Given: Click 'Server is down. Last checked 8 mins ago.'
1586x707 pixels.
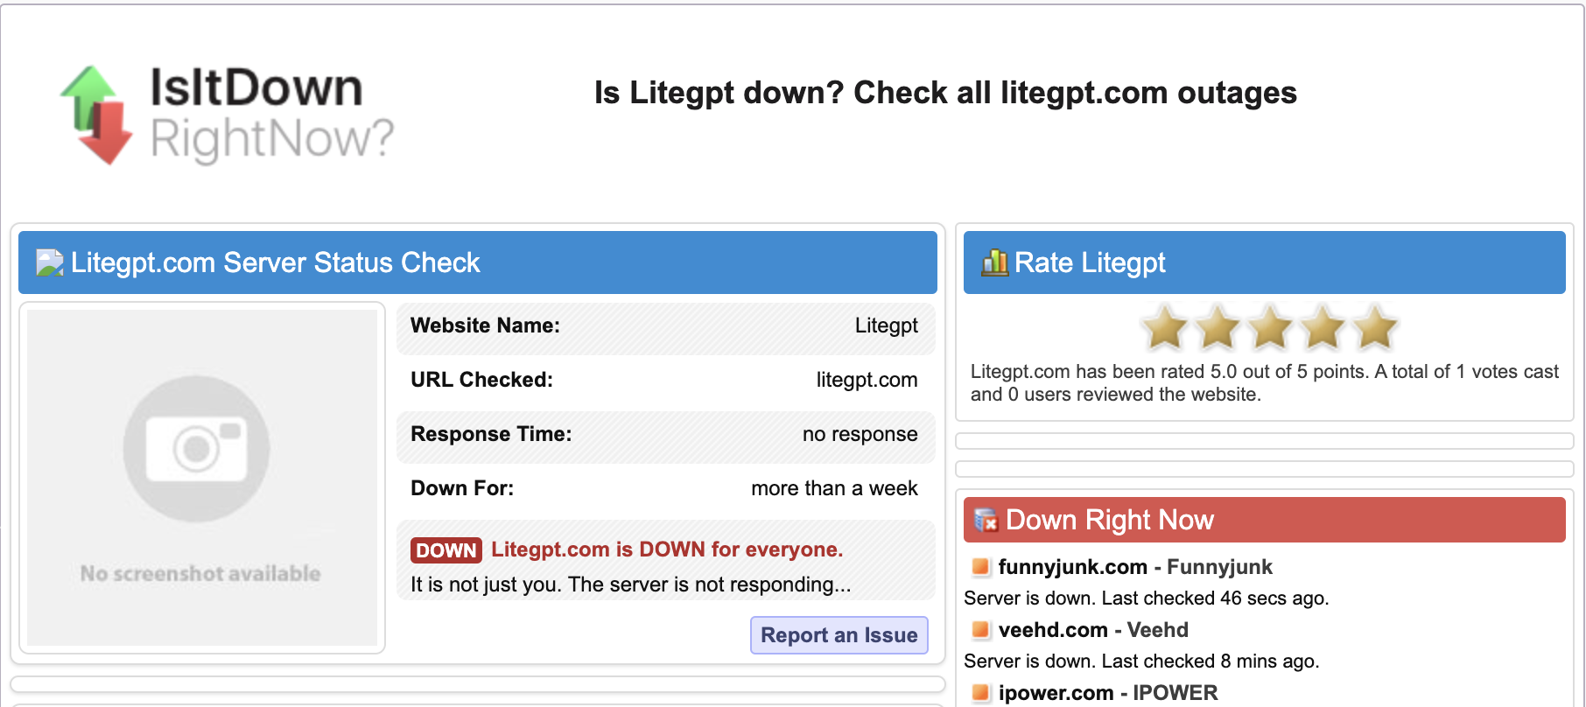Looking at the screenshot, I should pyautogui.click(x=1141, y=661).
